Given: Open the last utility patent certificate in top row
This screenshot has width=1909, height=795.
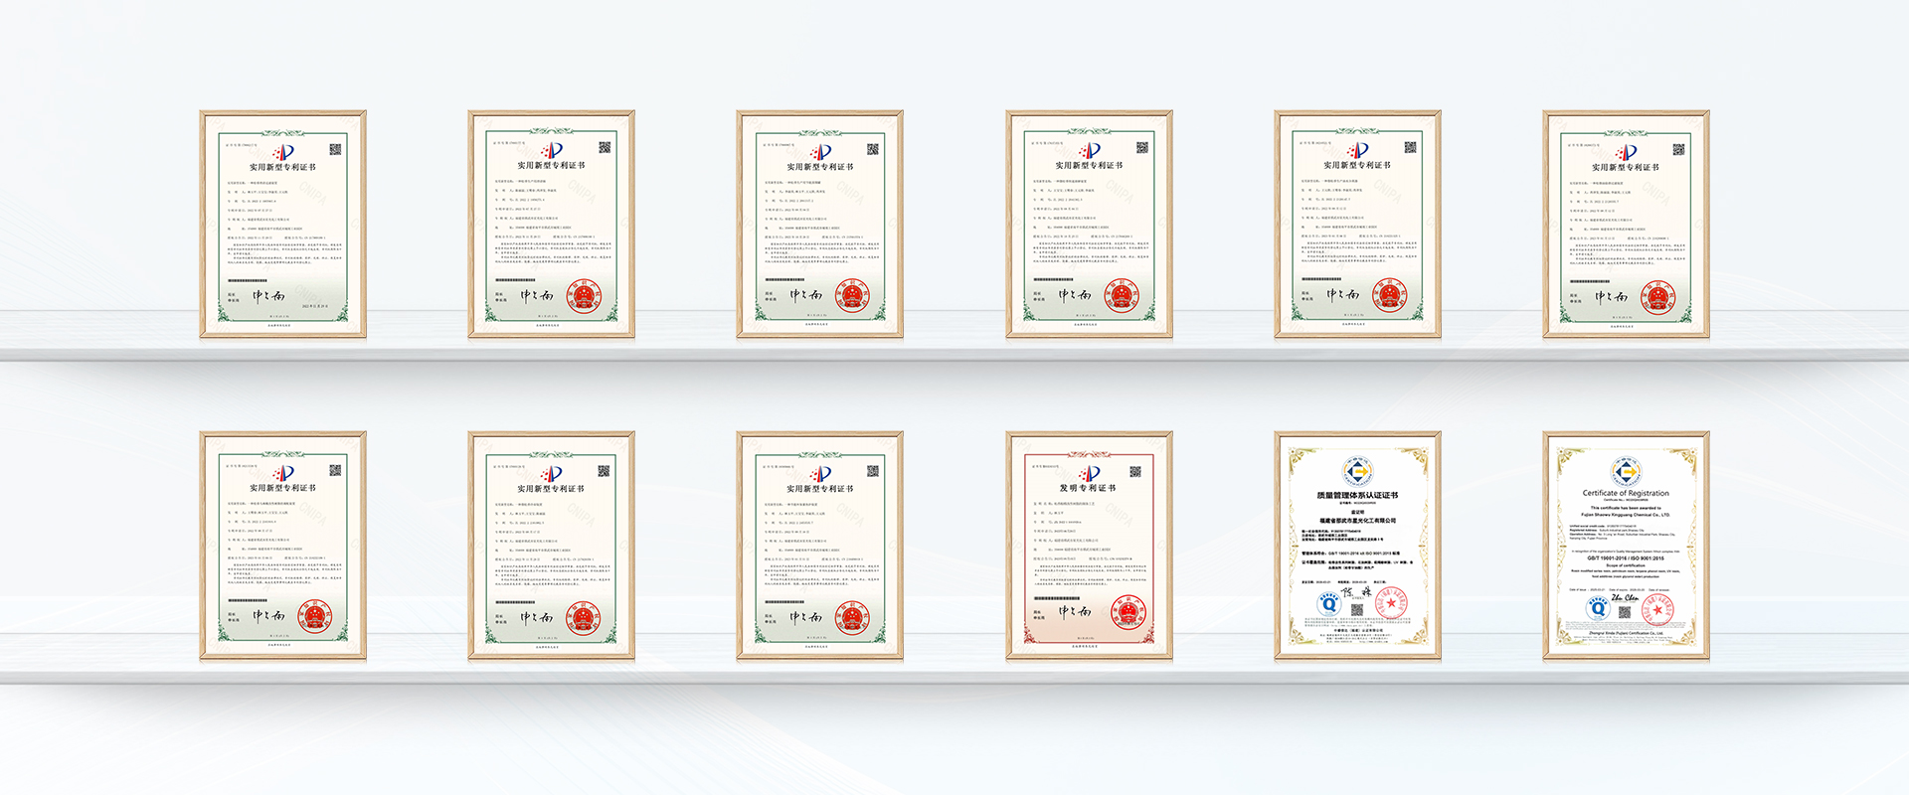Looking at the screenshot, I should pyautogui.click(x=1626, y=224).
